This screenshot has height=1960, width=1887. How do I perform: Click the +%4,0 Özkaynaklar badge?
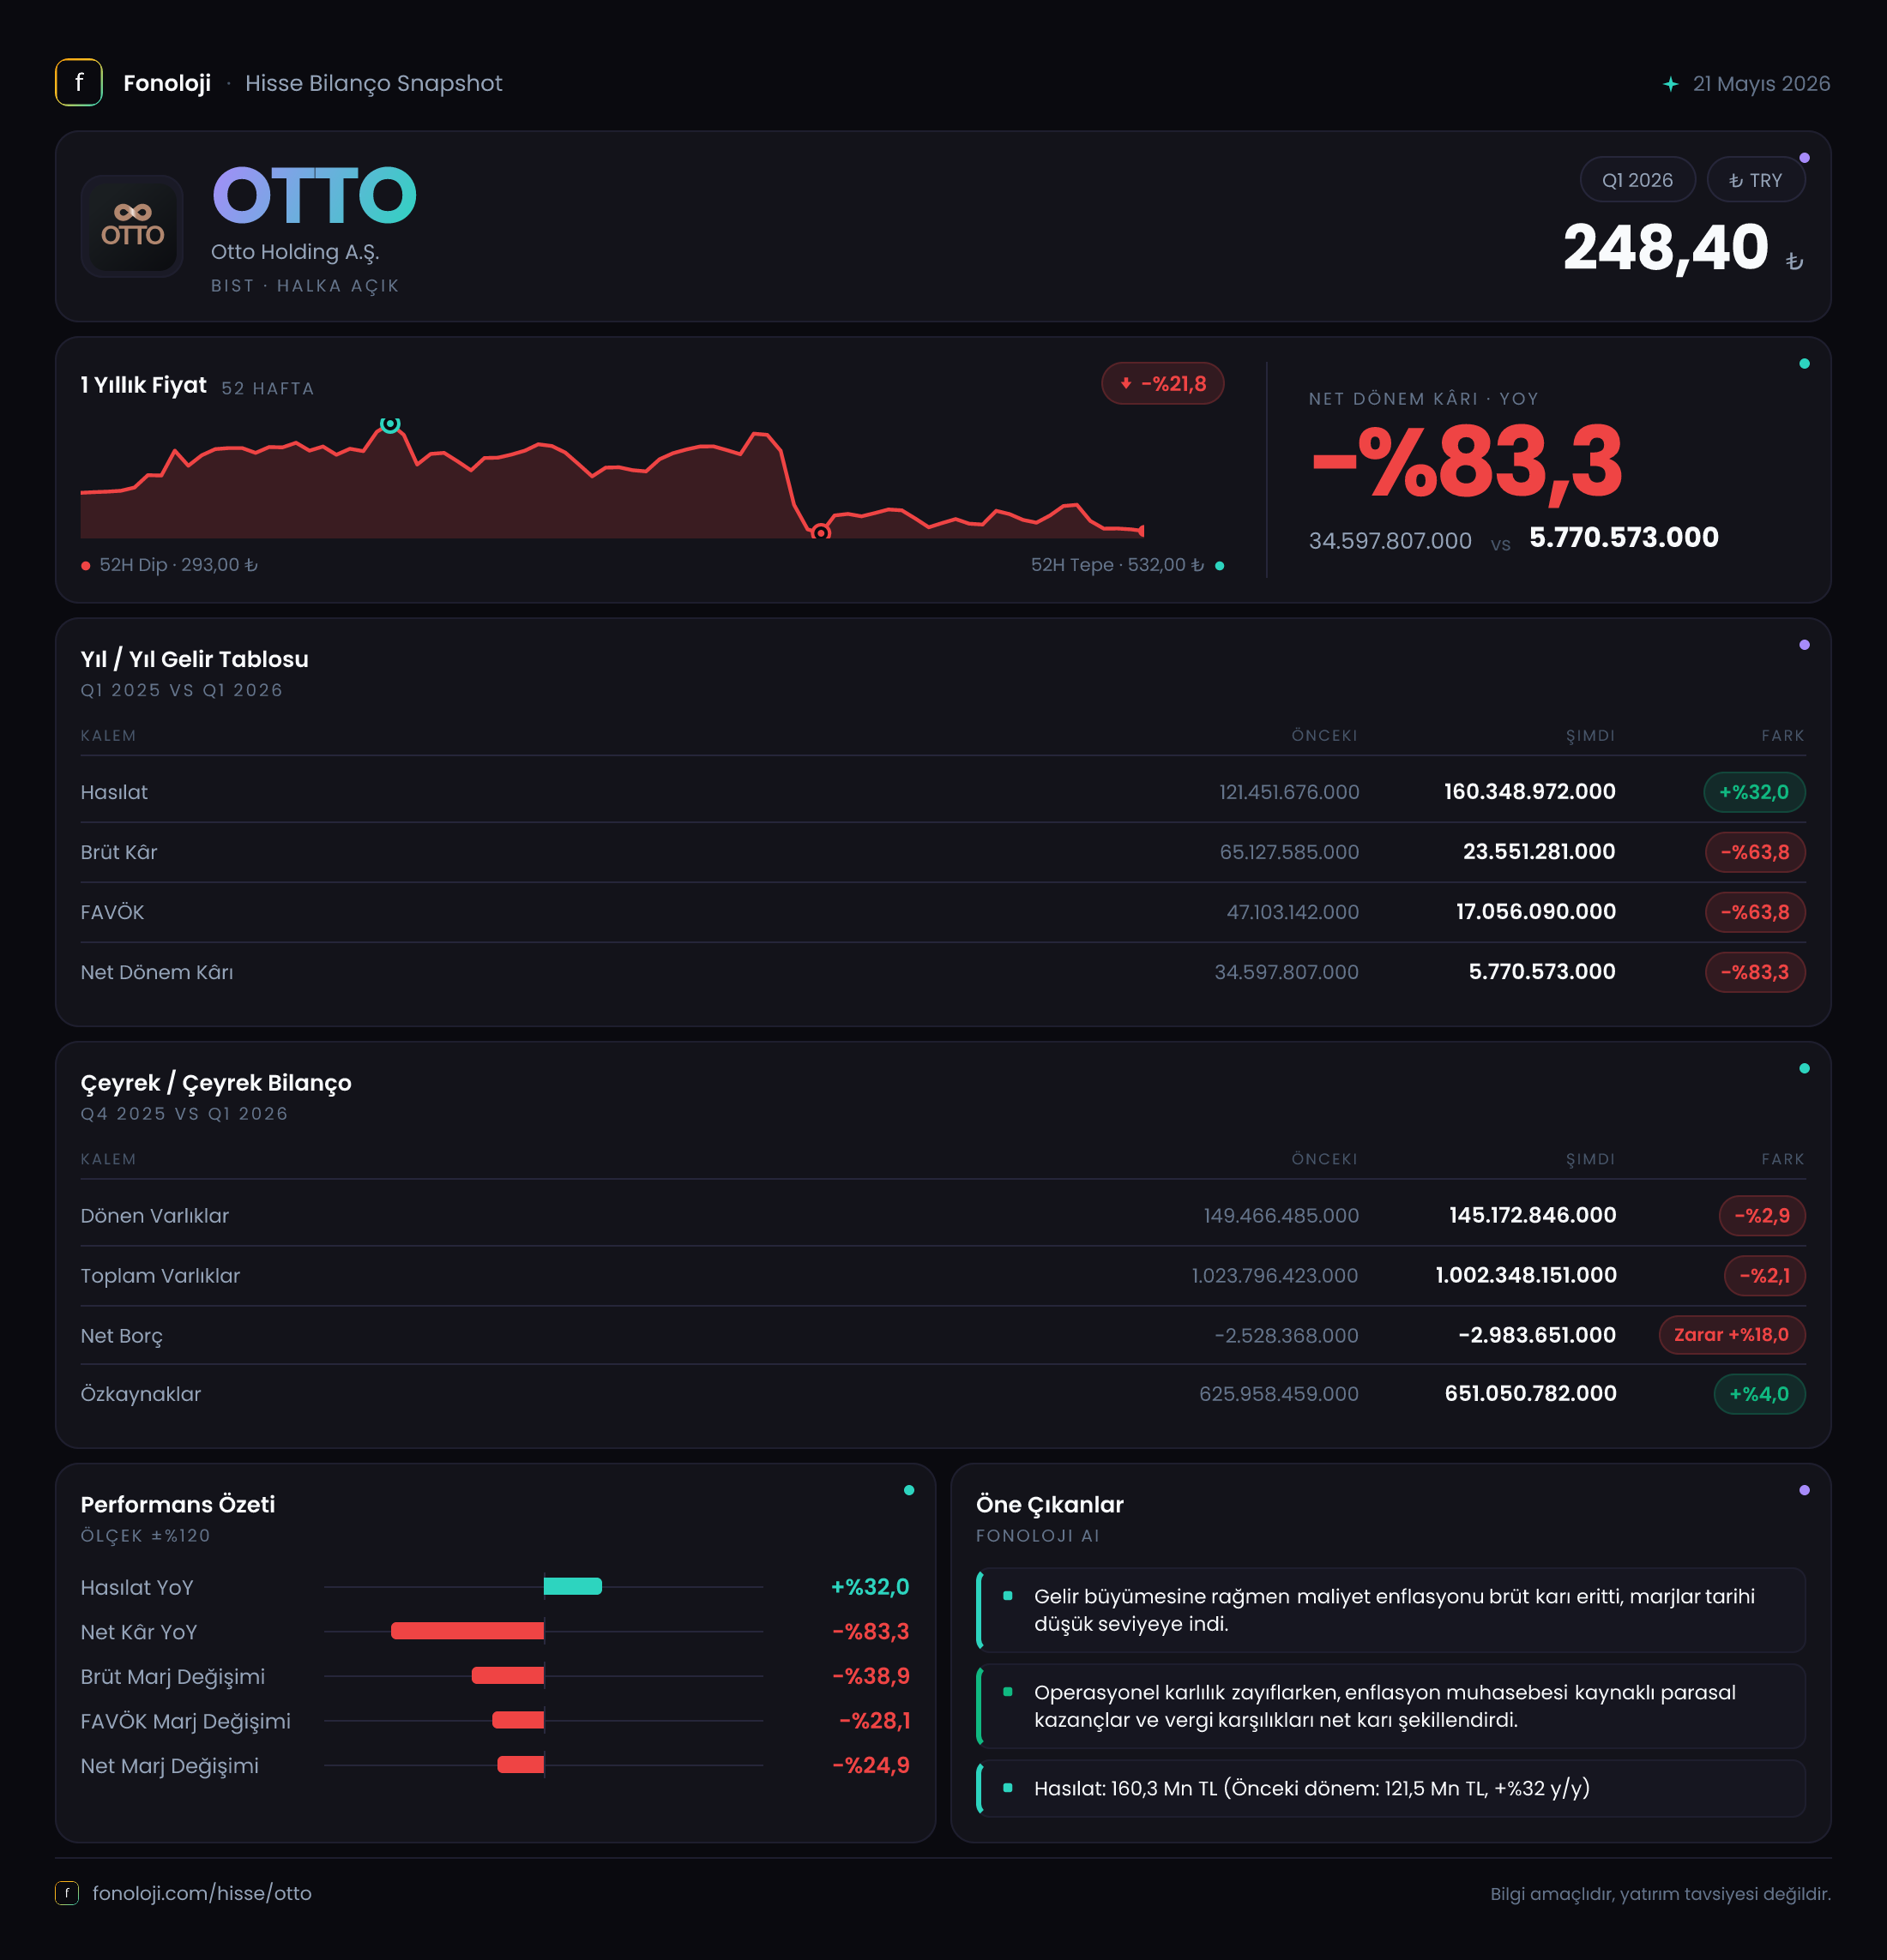coord(1759,1394)
